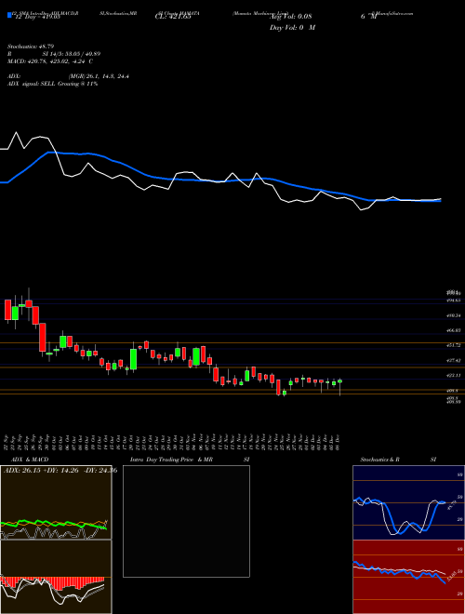
Task: Open the dark blue Stochastics chart panel
Action: point(408,502)
